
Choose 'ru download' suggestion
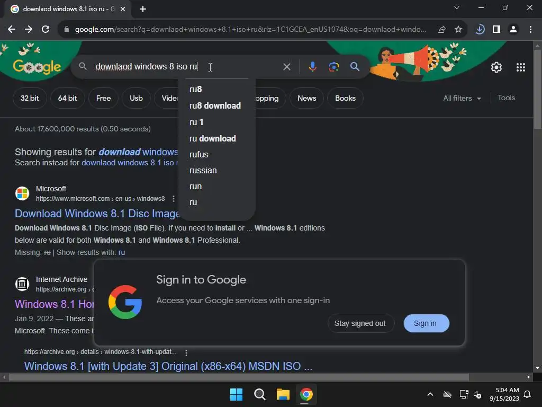217,138
